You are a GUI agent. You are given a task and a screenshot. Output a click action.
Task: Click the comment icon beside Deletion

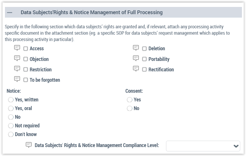coord(136,48)
